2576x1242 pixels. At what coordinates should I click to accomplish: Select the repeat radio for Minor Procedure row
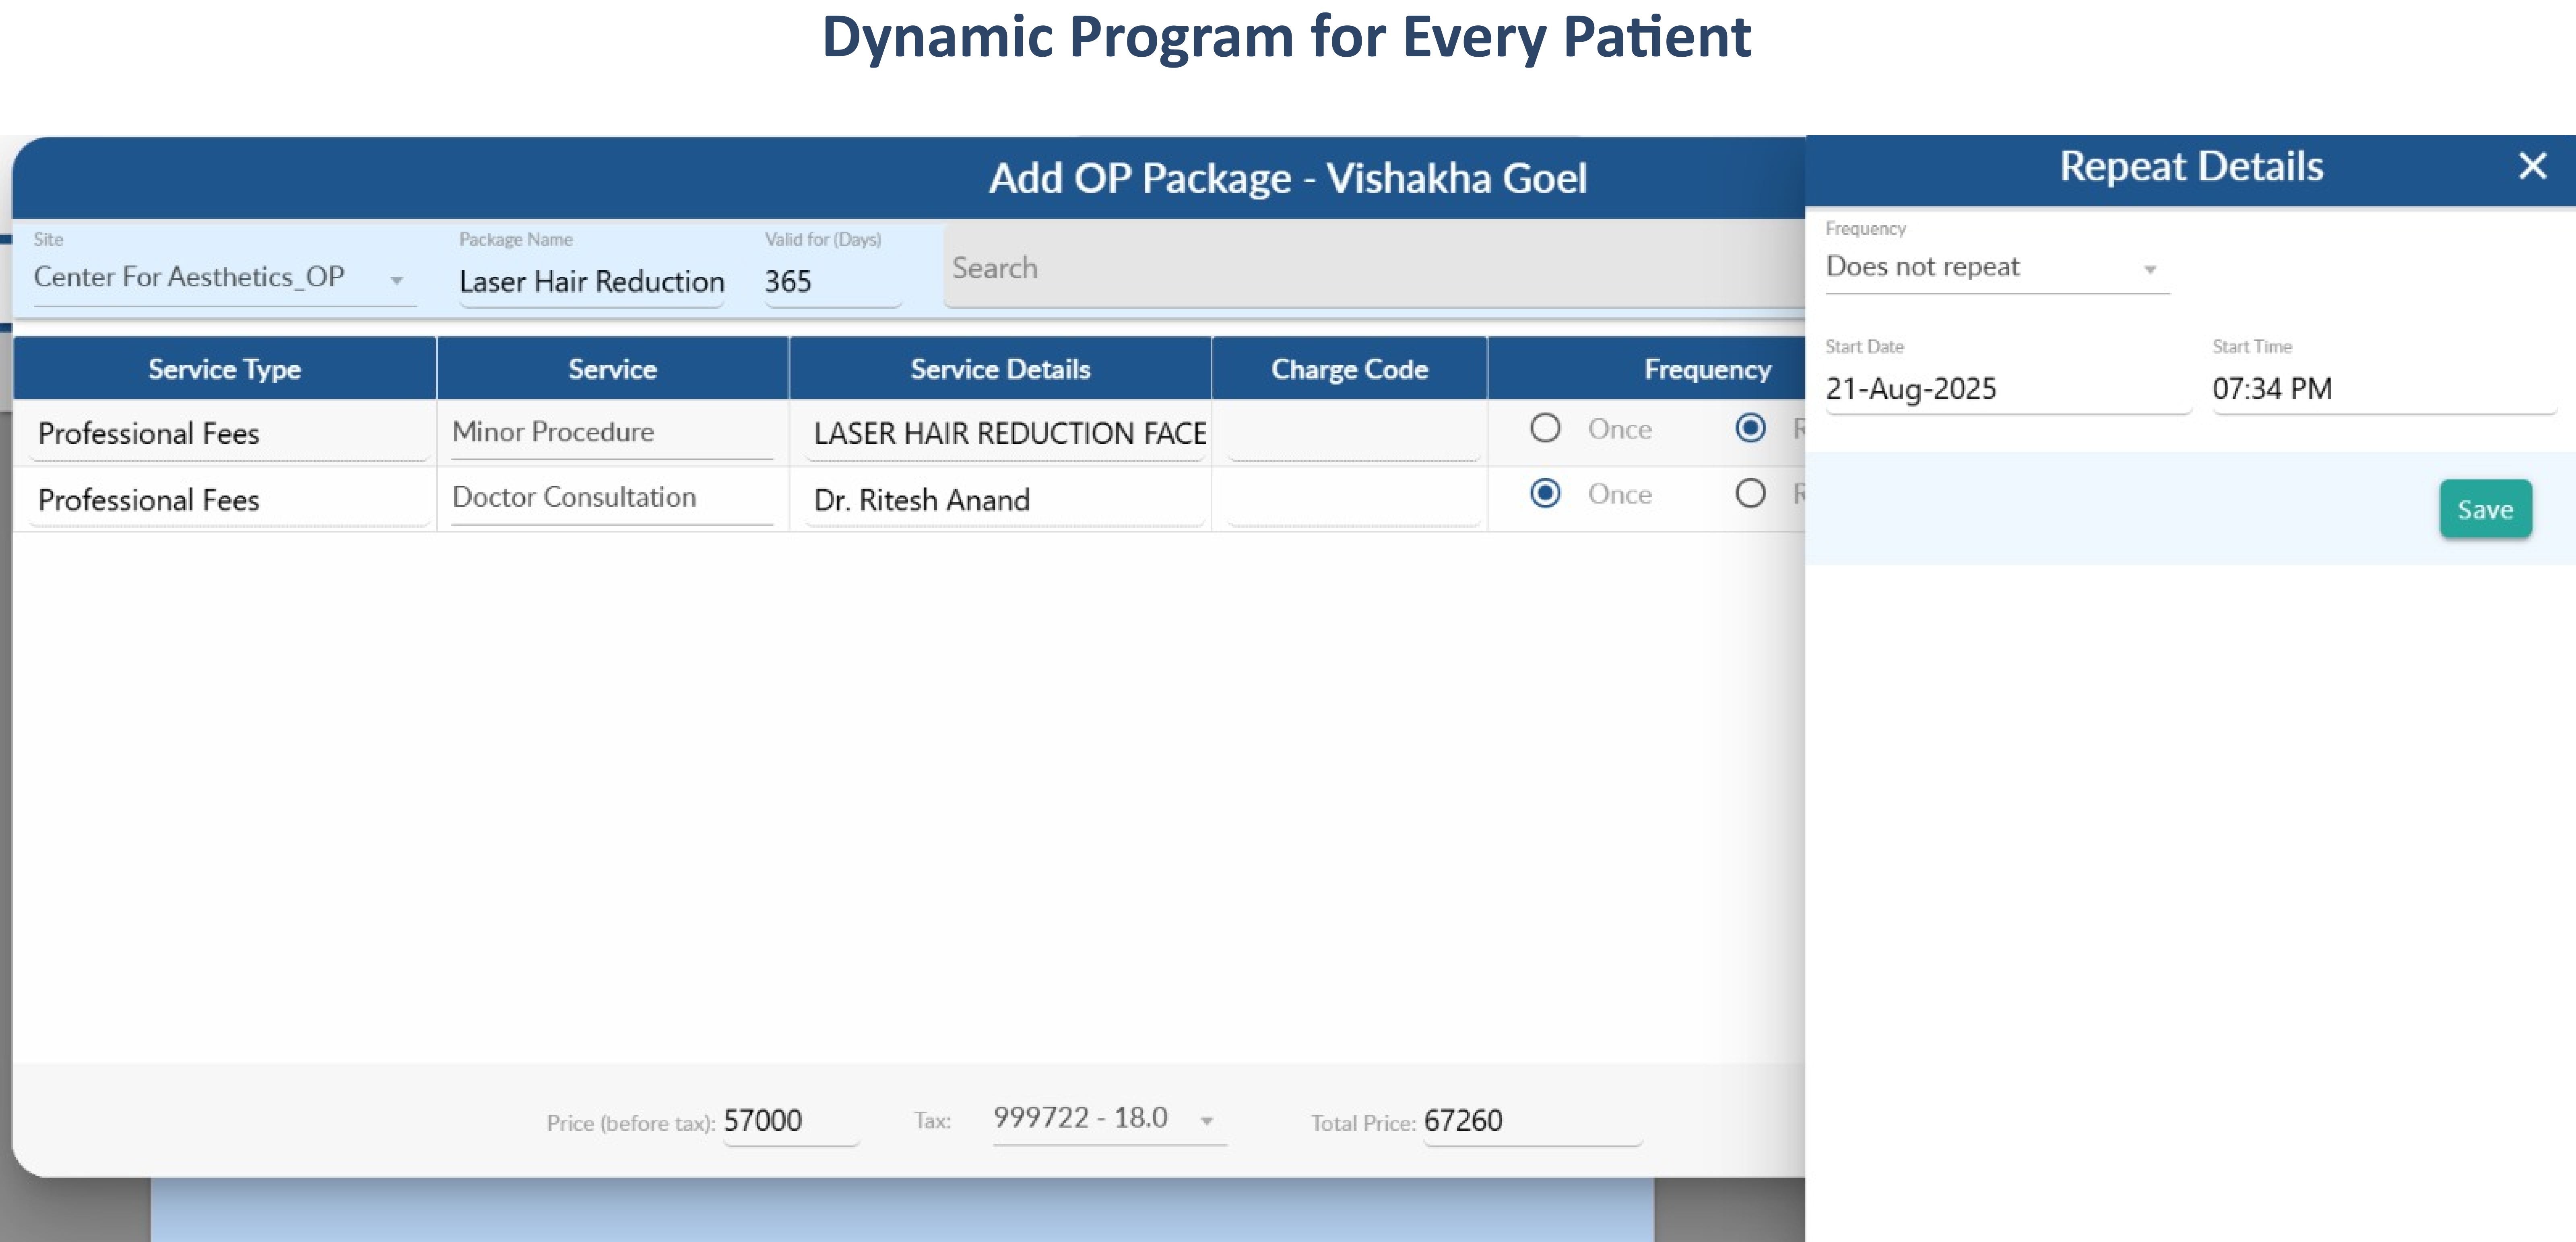click(1750, 429)
